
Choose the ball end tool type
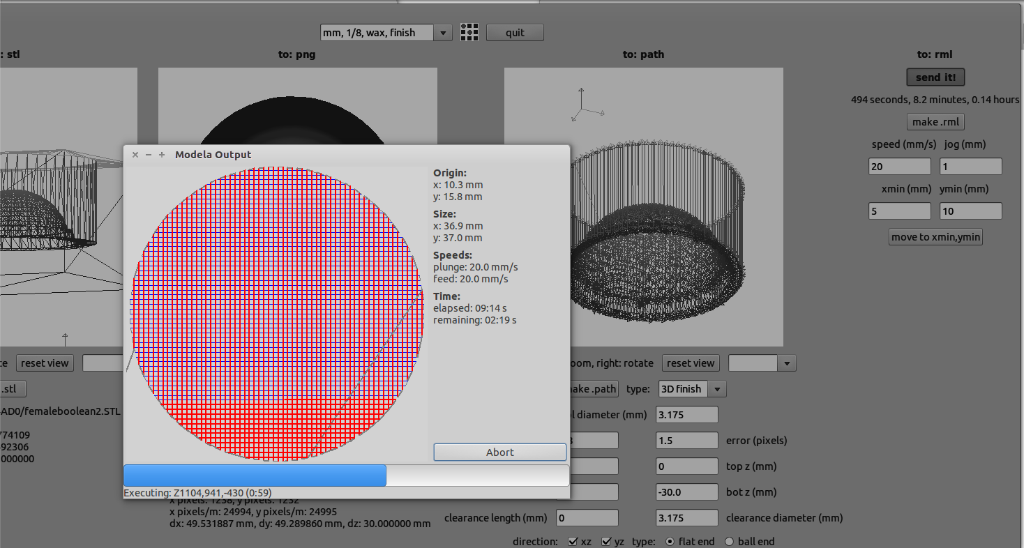point(730,542)
